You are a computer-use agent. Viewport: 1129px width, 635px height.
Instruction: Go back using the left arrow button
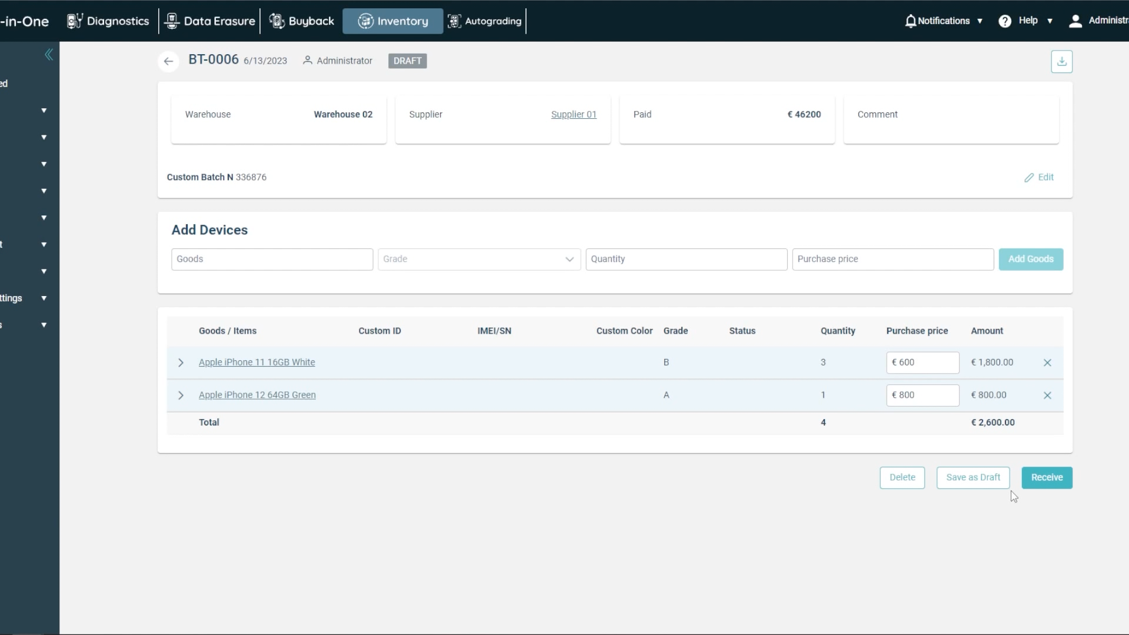[168, 61]
